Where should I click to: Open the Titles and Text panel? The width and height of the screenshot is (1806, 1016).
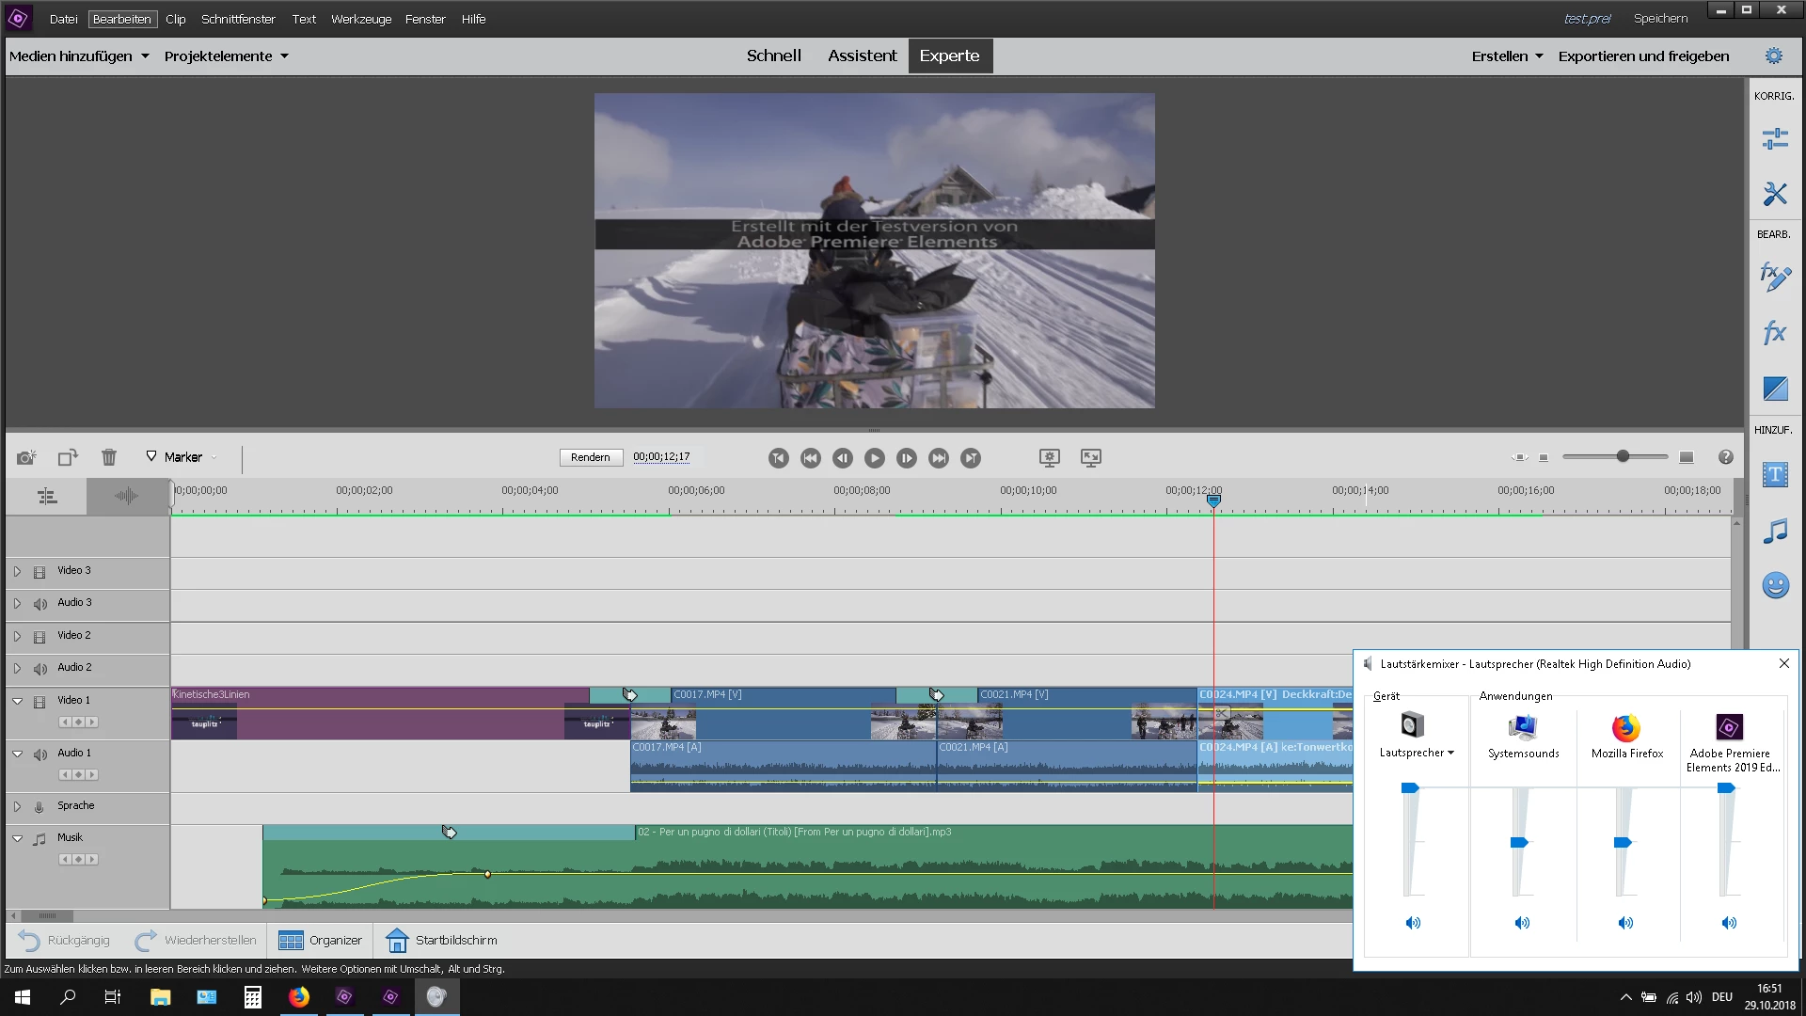pyautogui.click(x=1775, y=474)
